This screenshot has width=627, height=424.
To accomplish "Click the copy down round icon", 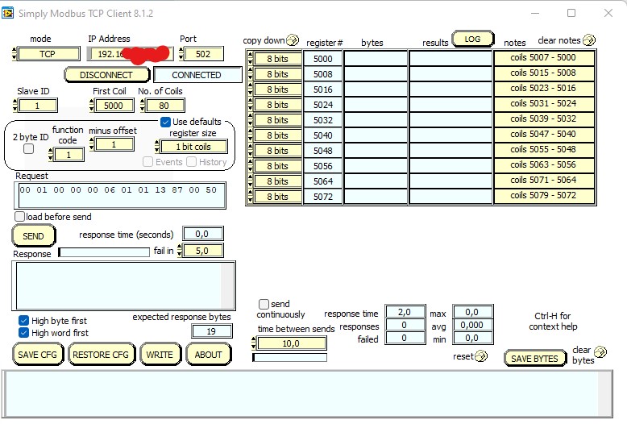I will pyautogui.click(x=293, y=40).
